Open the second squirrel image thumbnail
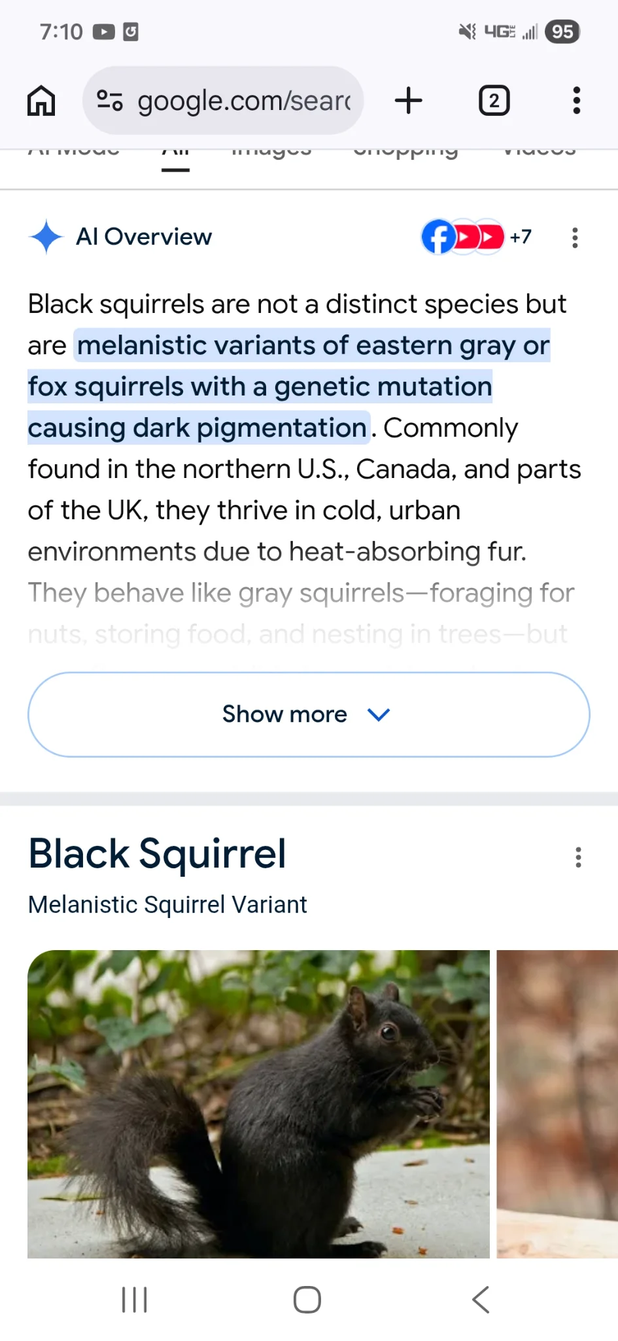618x1341 pixels. (557, 1104)
